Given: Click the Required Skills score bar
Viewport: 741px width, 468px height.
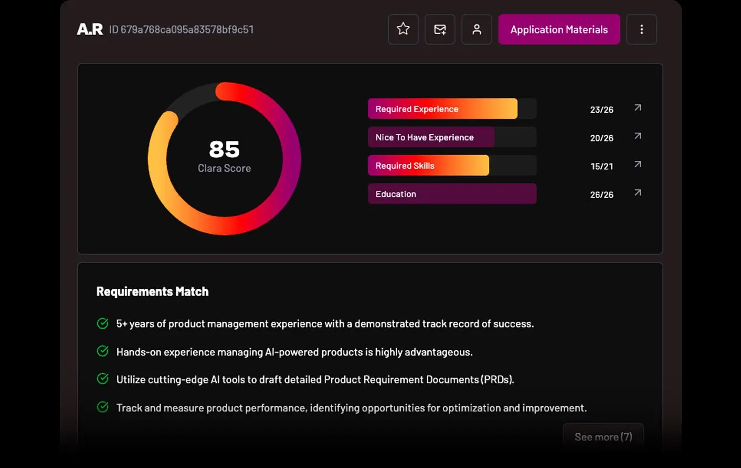Looking at the screenshot, I should coord(452,165).
